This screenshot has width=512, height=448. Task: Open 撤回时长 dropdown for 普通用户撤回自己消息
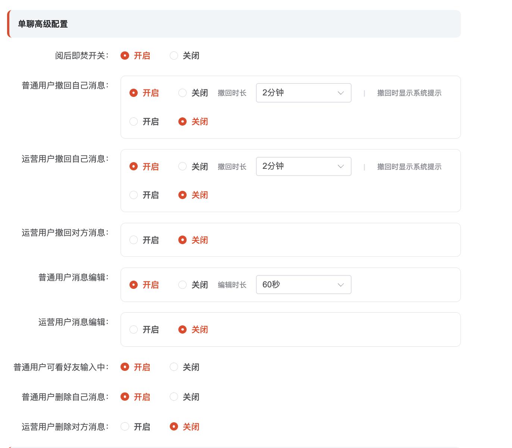[303, 93]
